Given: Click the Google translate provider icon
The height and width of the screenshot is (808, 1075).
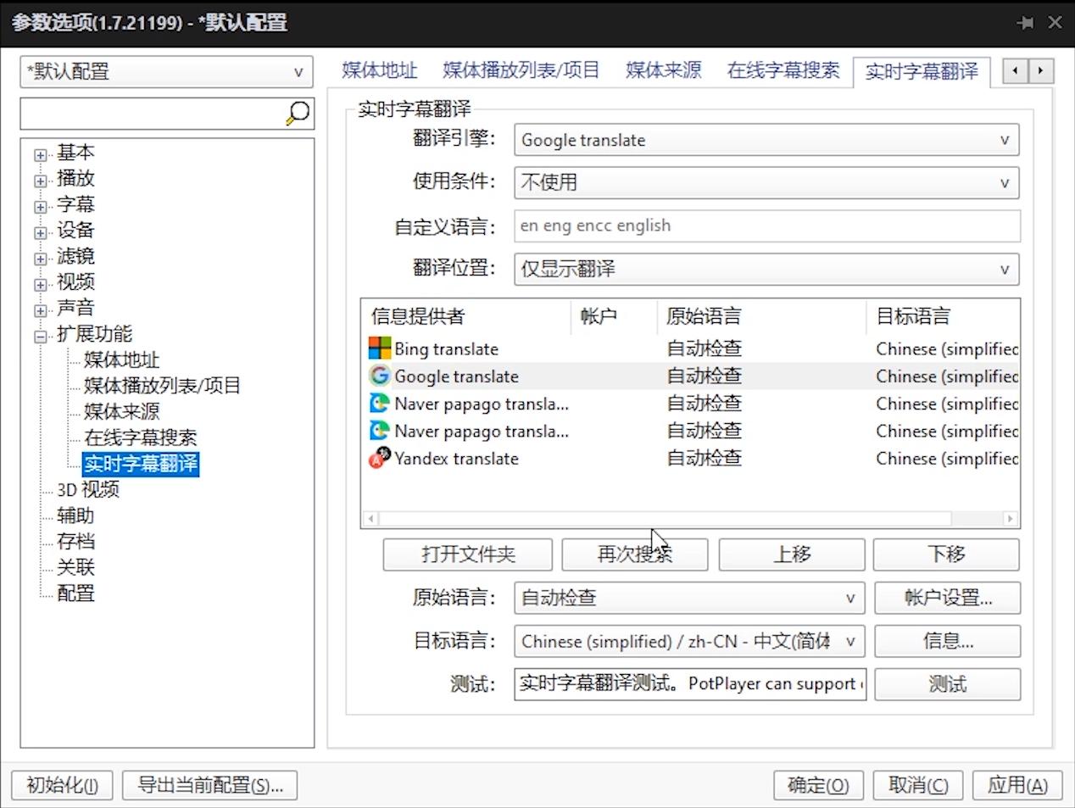Looking at the screenshot, I should point(378,376).
